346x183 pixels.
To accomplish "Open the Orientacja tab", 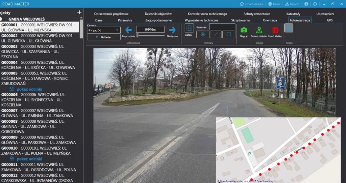I will click(270, 20).
